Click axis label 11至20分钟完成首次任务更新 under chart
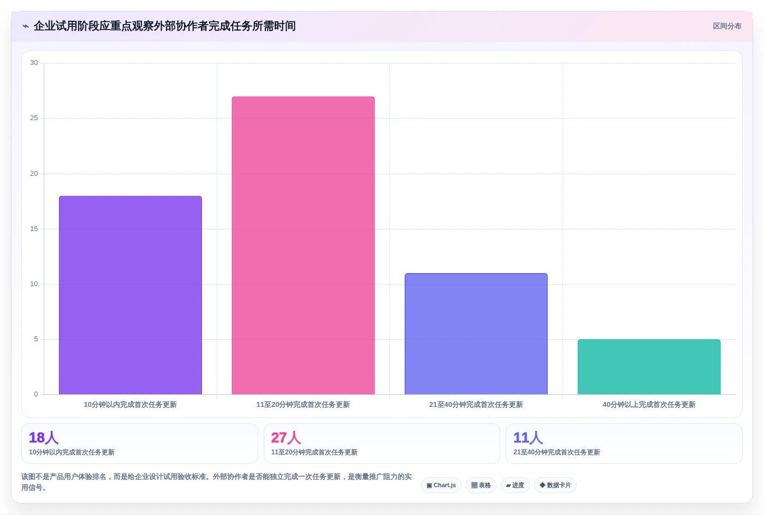Screen dimensions: 764x515 303,405
